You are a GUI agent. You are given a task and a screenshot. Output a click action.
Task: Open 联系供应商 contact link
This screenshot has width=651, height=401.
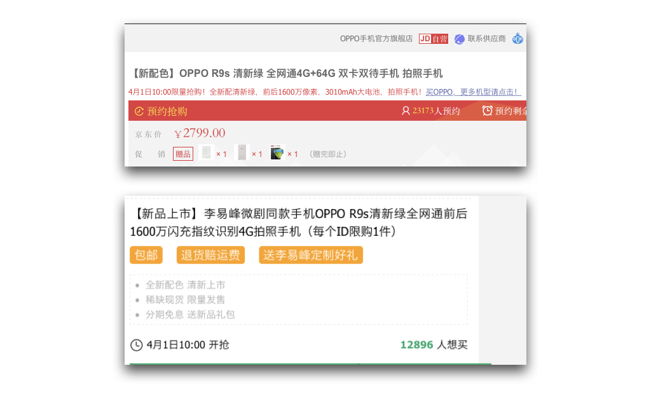click(x=486, y=39)
